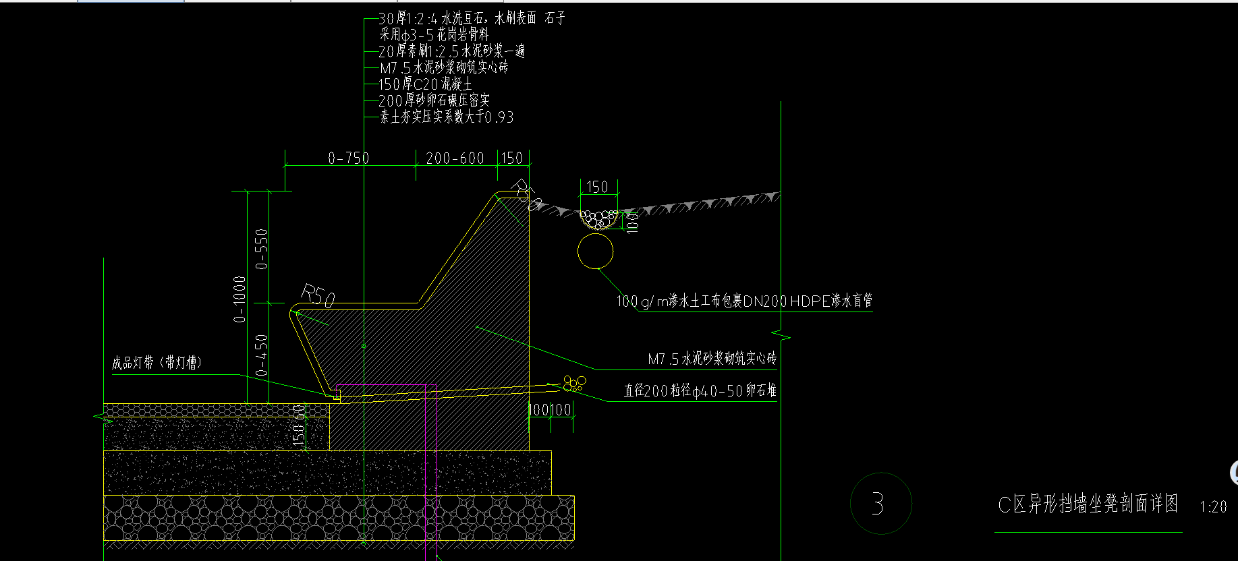The image size is (1238, 561).
Task: Select the R50 radius label near seat edge
Action: (x=316, y=297)
